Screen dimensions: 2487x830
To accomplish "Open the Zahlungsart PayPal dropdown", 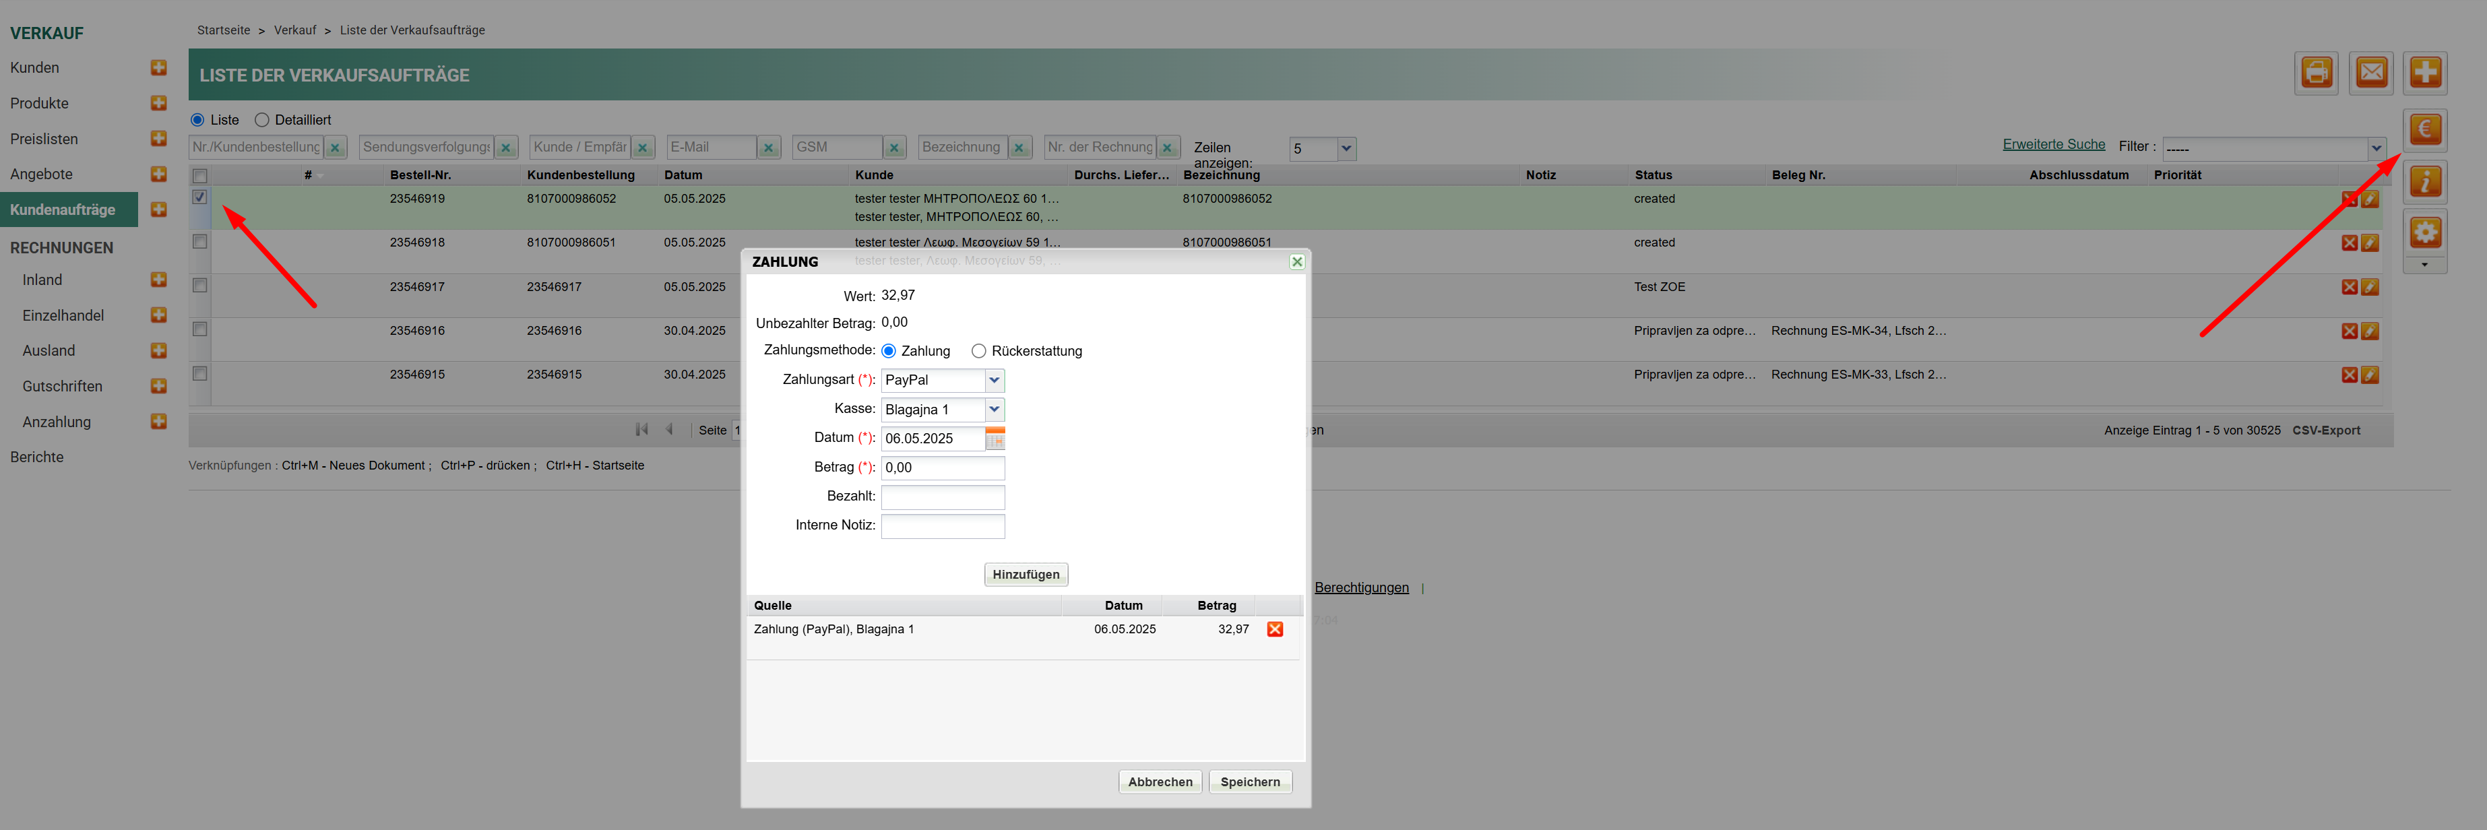I will (x=995, y=380).
